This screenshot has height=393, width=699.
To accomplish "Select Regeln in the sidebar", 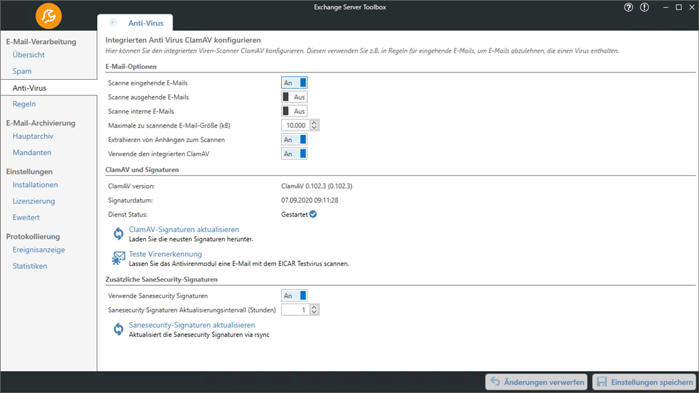I will pyautogui.click(x=24, y=104).
